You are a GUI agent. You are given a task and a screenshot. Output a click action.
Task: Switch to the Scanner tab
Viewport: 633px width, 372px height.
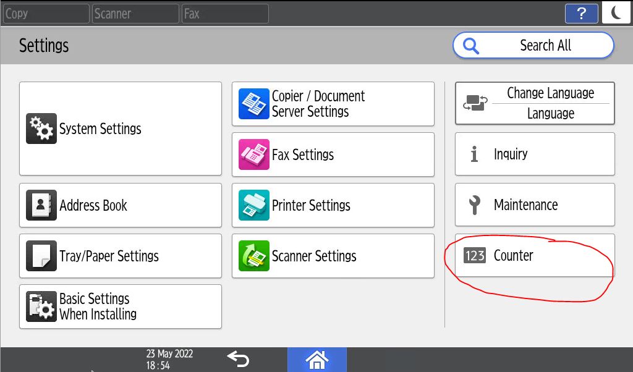[135, 14]
